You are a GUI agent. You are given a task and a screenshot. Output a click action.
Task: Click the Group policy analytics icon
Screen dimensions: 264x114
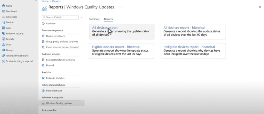(43, 42)
